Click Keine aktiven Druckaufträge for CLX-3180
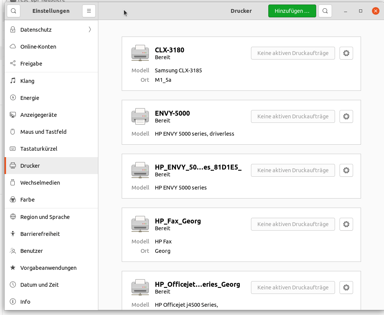This screenshot has width=384, height=315. (293, 53)
